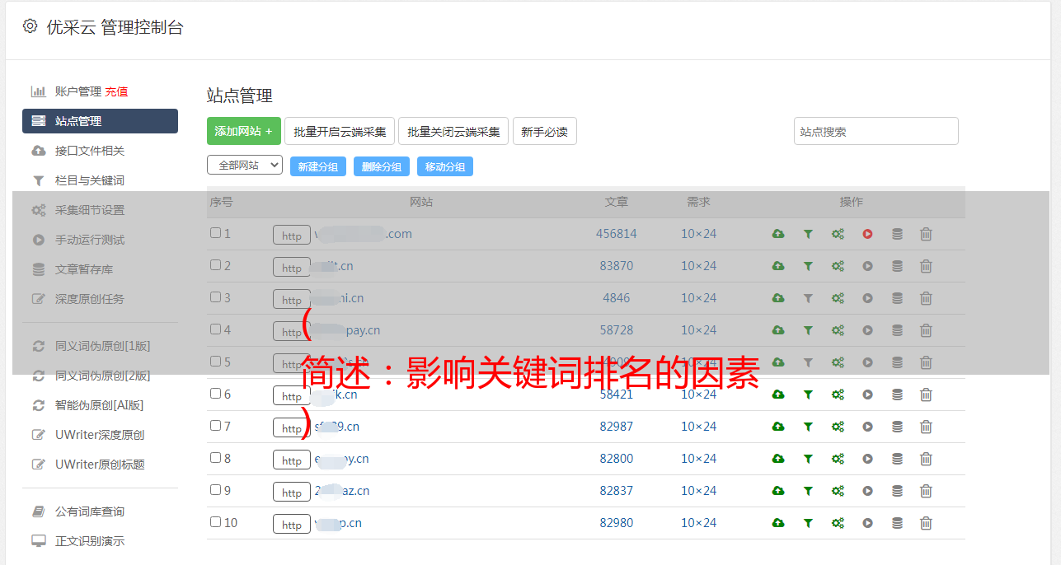The height and width of the screenshot is (565, 1061).
Task: Click the trash delete icon in row 2
Action: 926,267
